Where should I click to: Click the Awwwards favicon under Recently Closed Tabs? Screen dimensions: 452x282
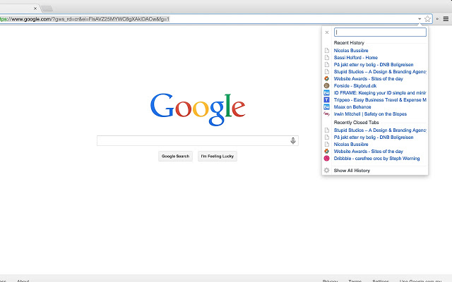pos(326,151)
